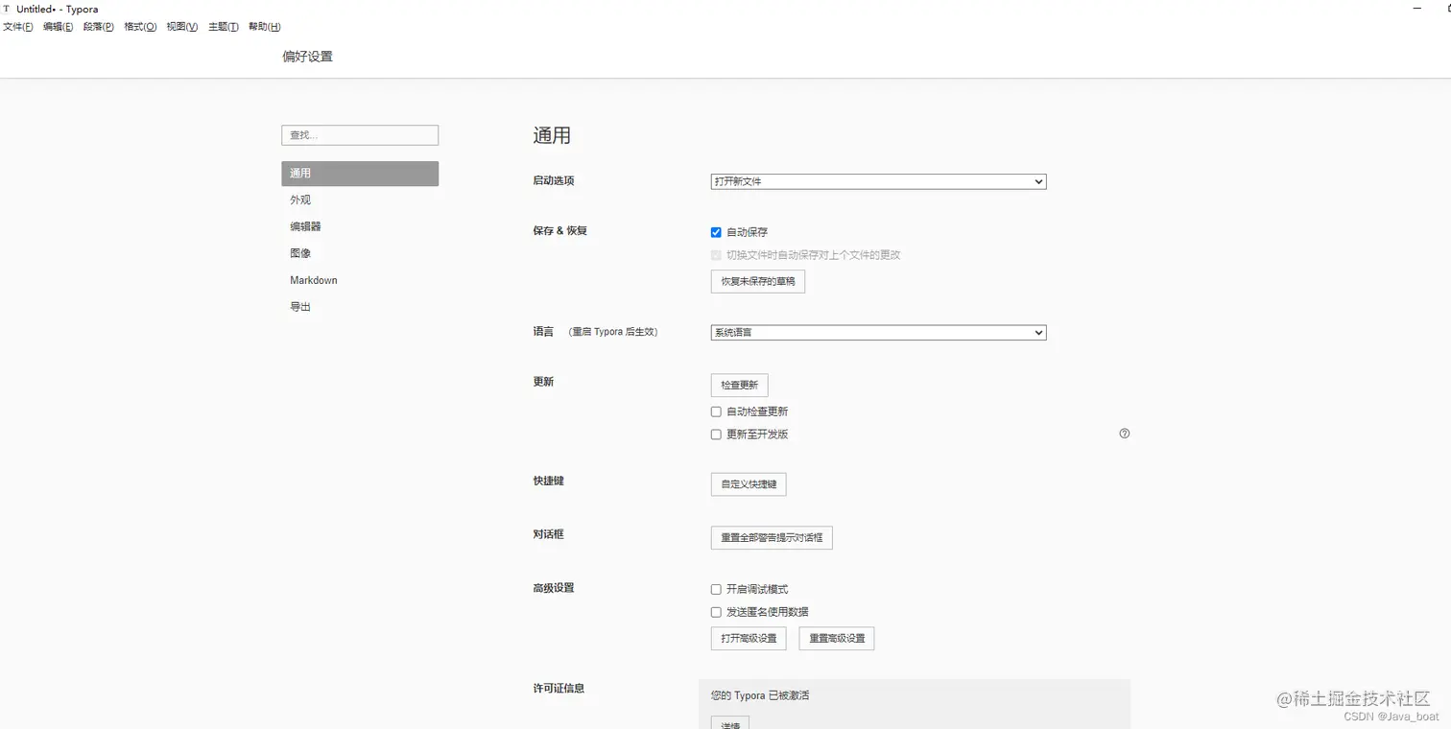Enable the 发送匿名使用数据 checkbox

[x=716, y=611]
